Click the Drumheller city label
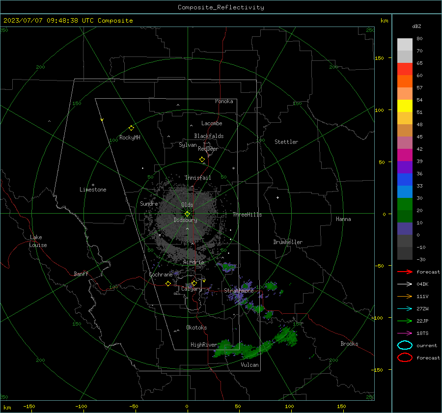The width and height of the screenshot is (442, 413). click(x=288, y=242)
